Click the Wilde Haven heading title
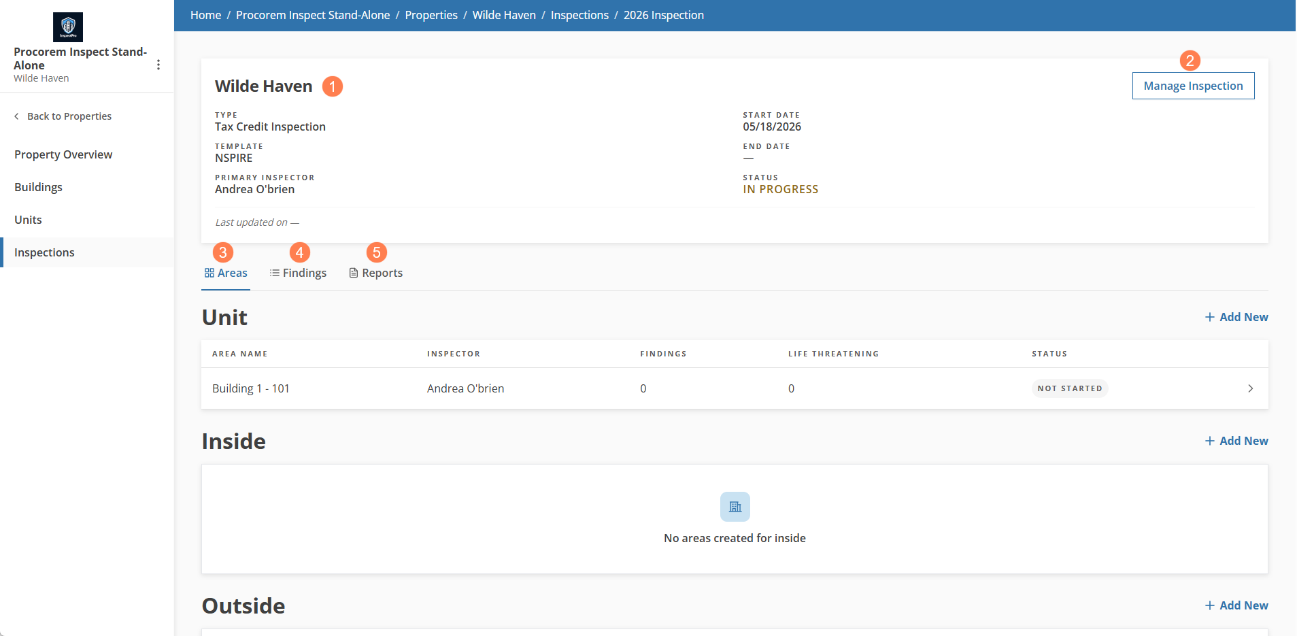Image resolution: width=1297 pixels, height=636 pixels. coord(264,86)
